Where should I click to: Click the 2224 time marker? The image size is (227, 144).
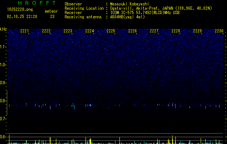[x=90, y=31]
